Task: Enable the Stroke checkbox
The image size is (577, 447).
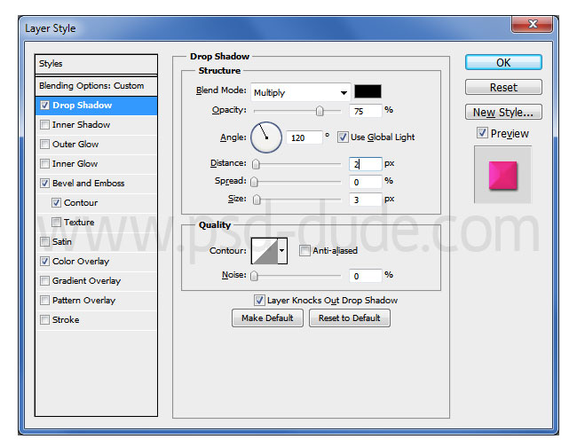Action: pos(44,320)
